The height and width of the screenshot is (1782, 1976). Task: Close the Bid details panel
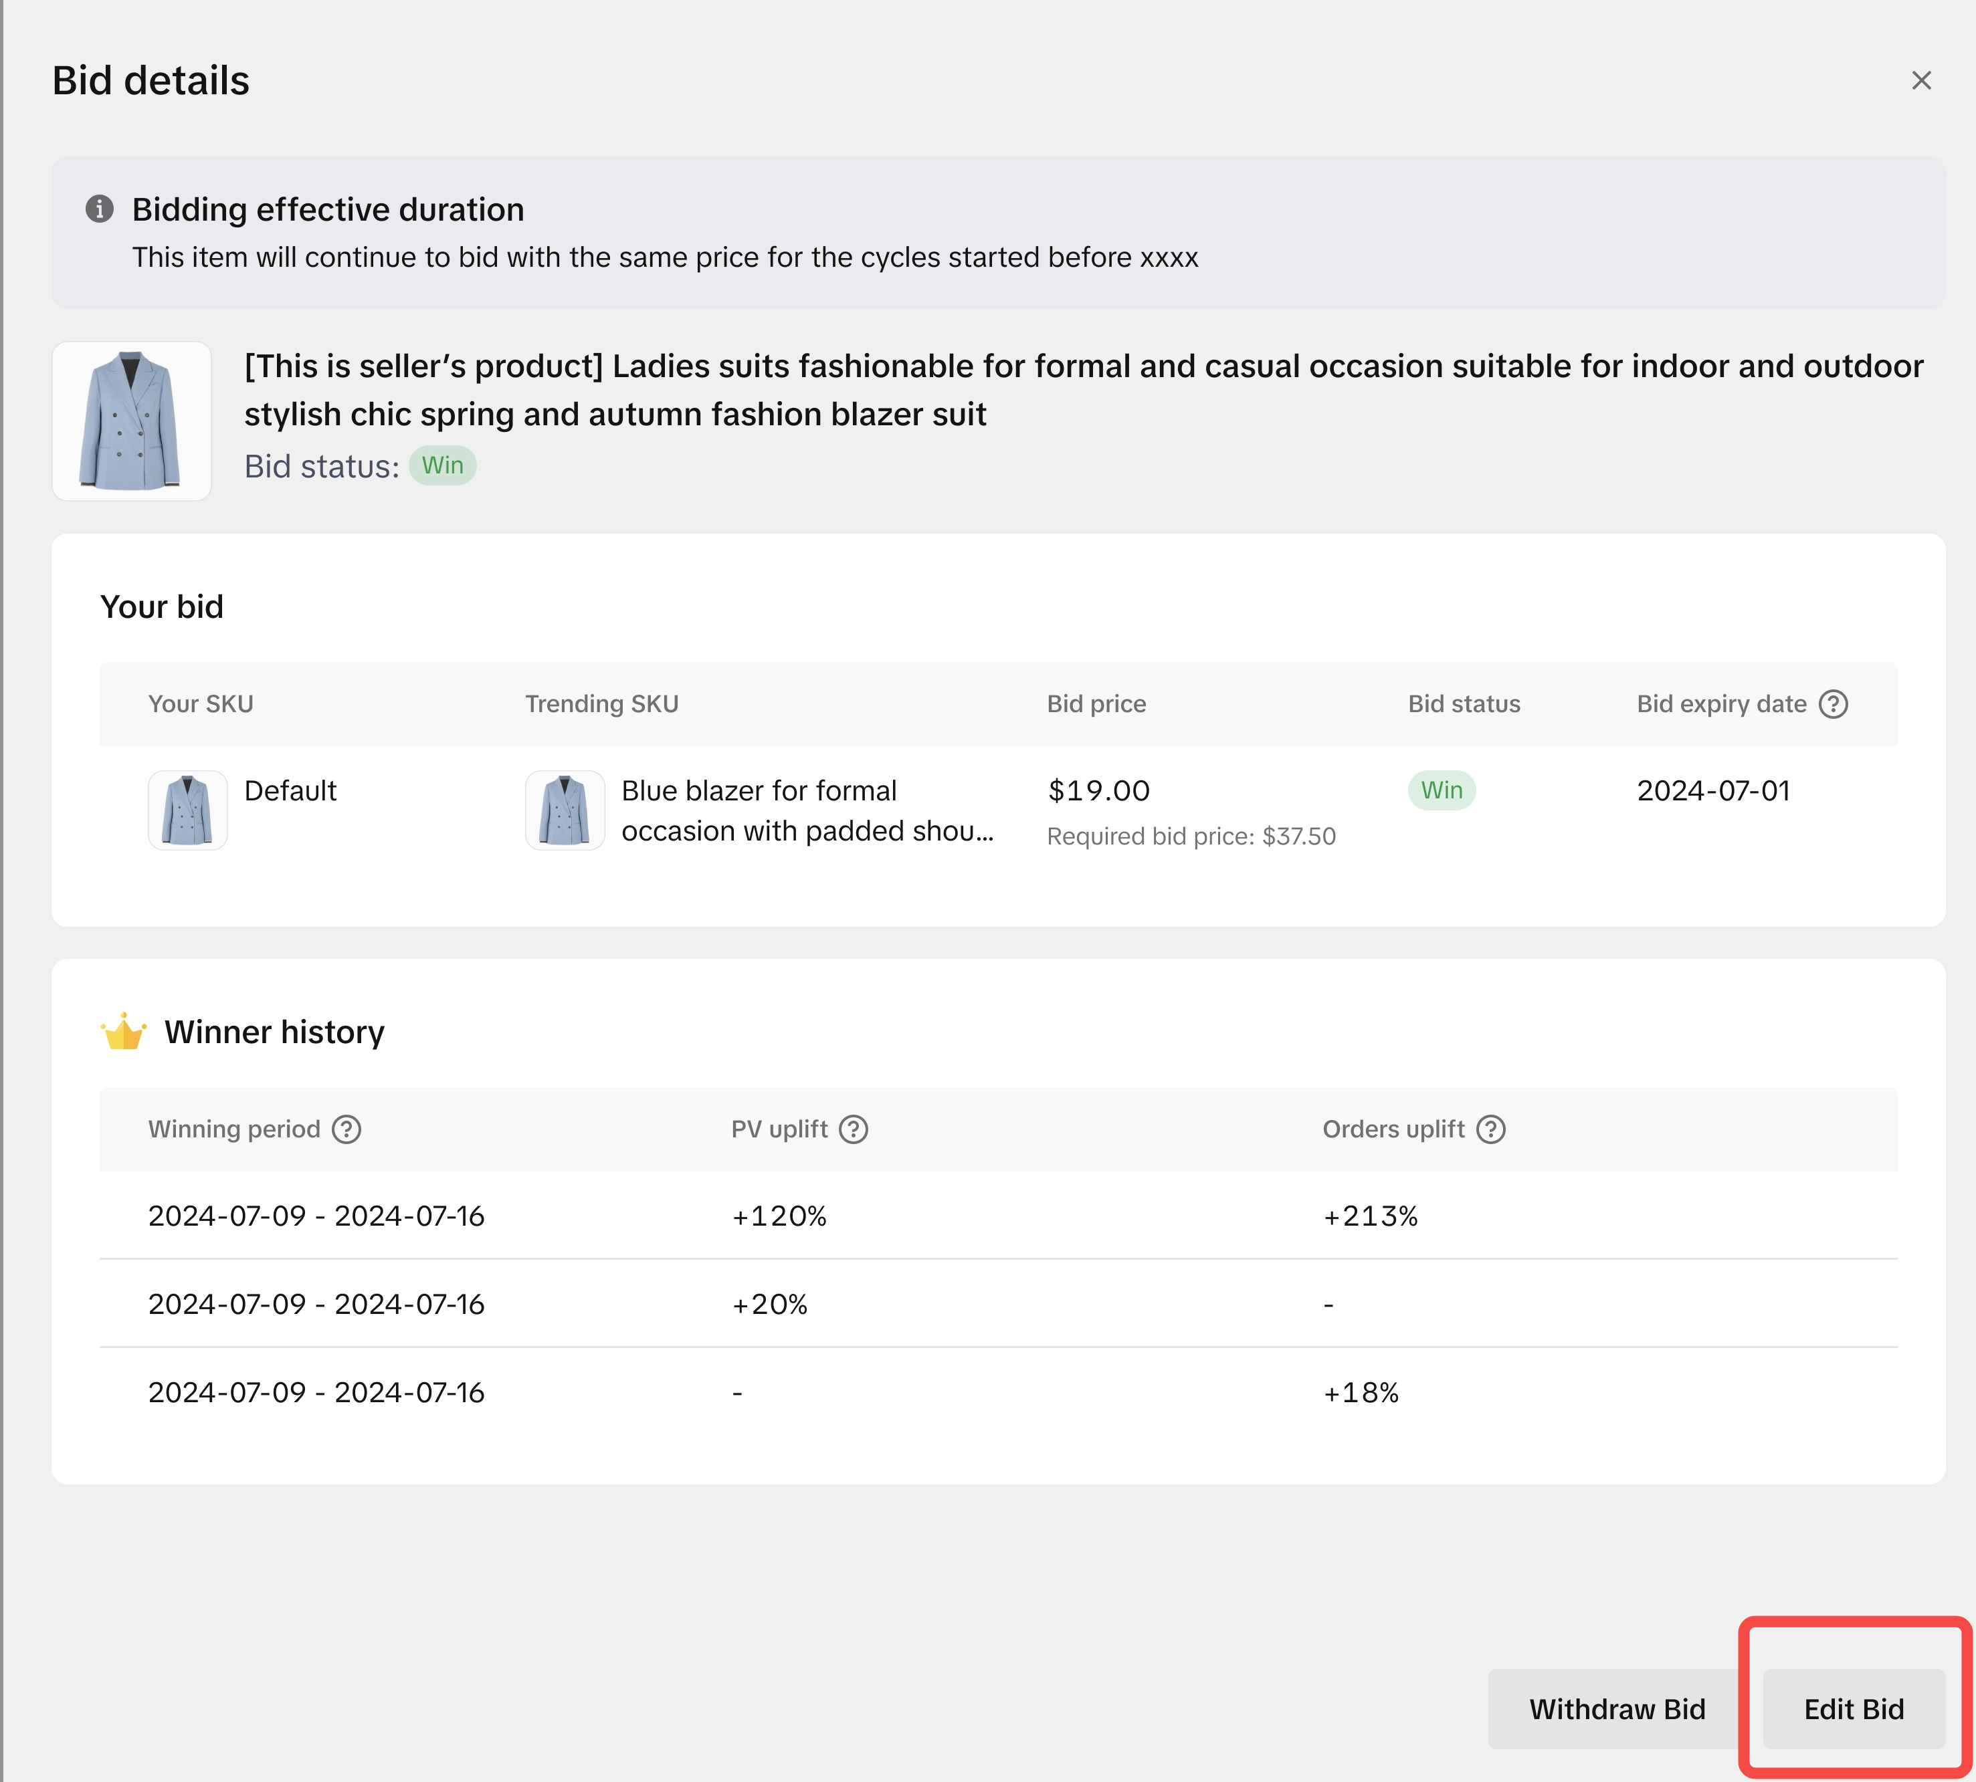1920,80
